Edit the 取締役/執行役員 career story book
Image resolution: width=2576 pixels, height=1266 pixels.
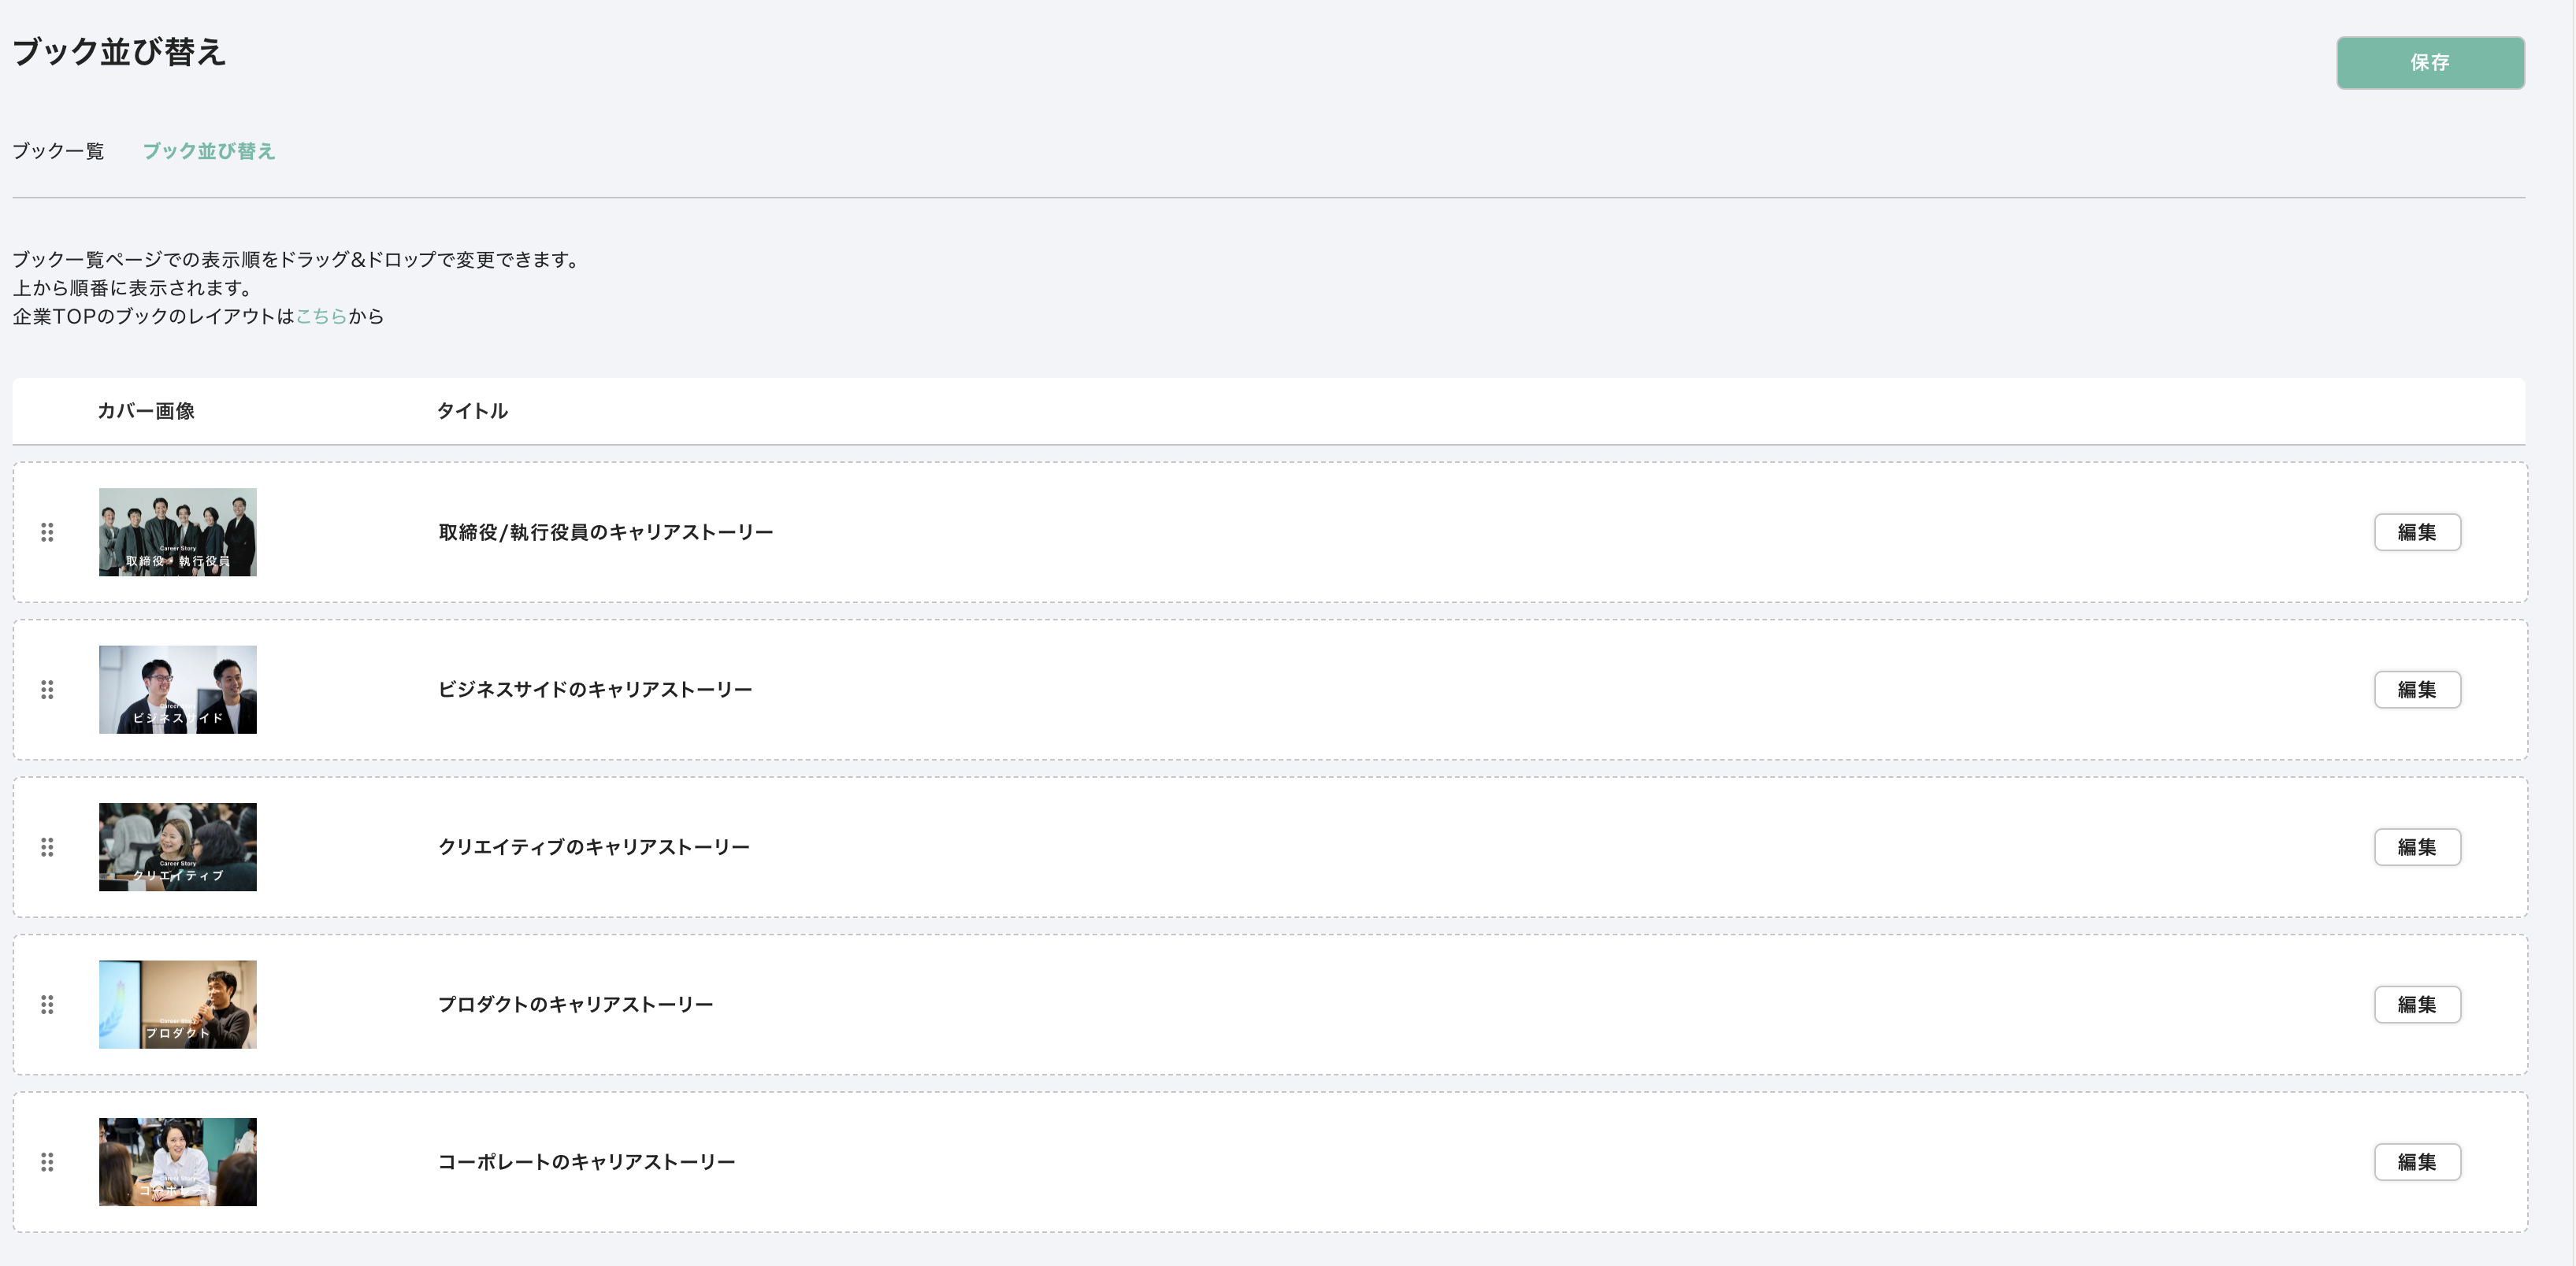coord(2417,532)
